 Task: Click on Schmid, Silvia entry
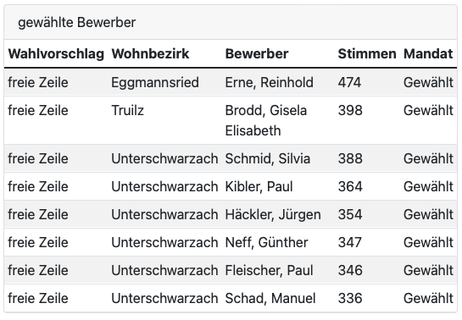[x=268, y=159]
